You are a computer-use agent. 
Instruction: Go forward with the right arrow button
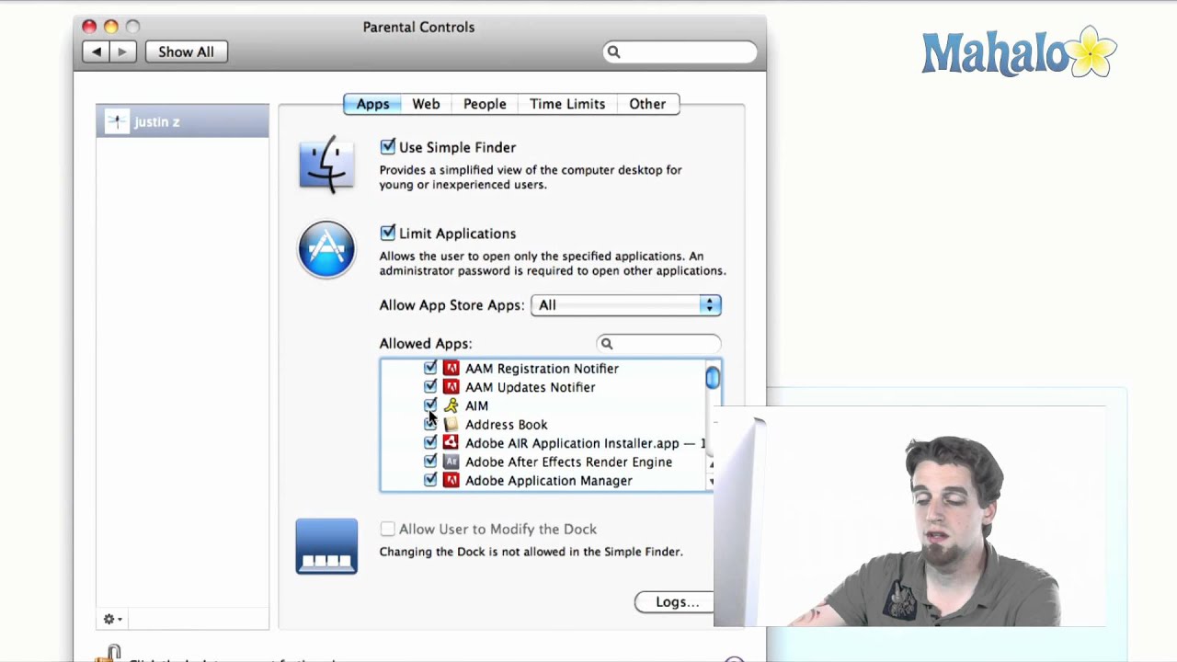pyautogui.click(x=122, y=51)
